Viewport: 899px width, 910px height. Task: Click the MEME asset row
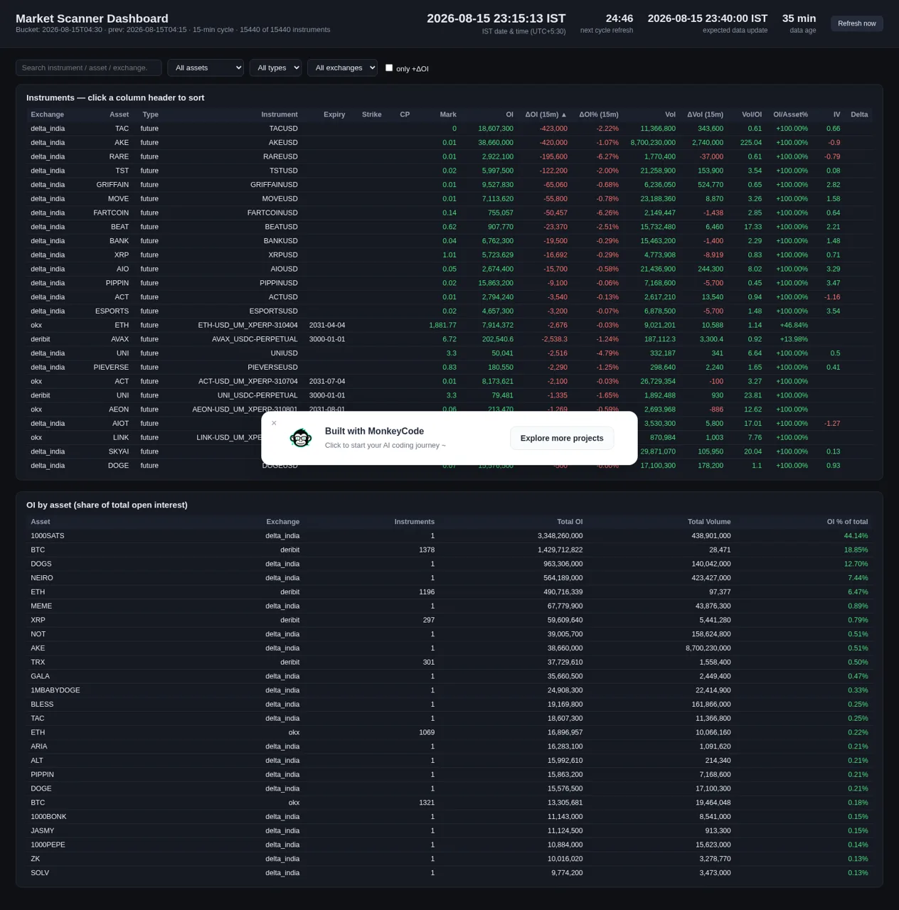point(449,606)
